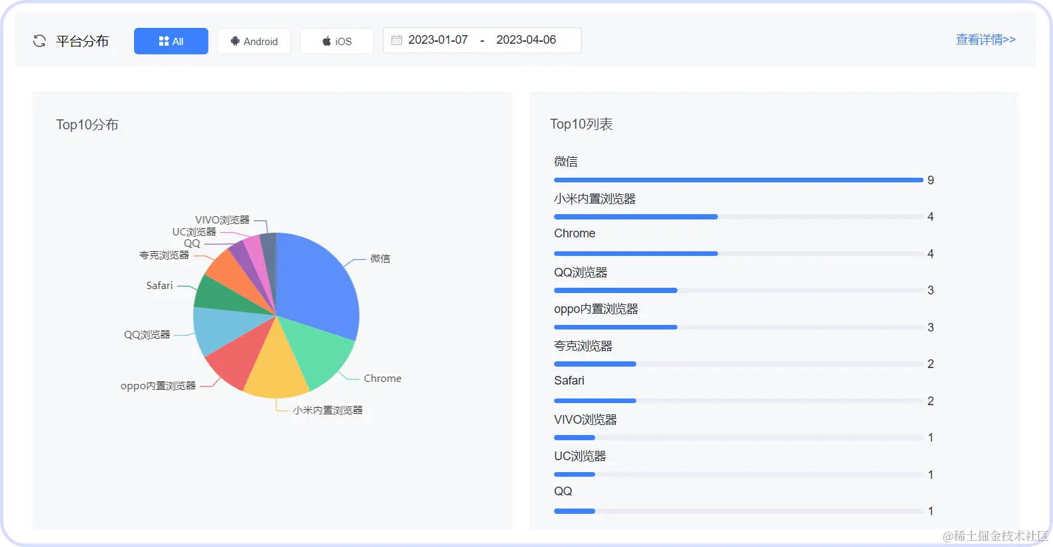Click the VIVO浏览器 progress bar
Image resolution: width=1053 pixels, height=547 pixels.
(x=738, y=438)
